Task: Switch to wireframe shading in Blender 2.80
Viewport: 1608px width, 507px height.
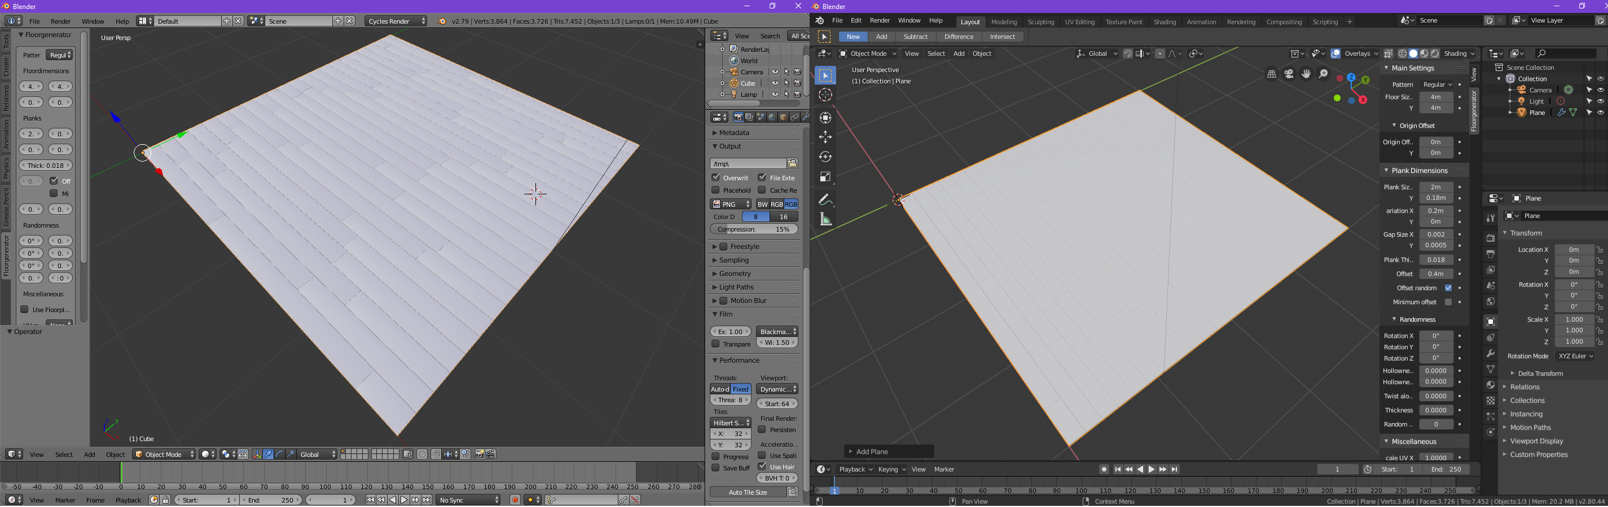Action: tap(1403, 54)
